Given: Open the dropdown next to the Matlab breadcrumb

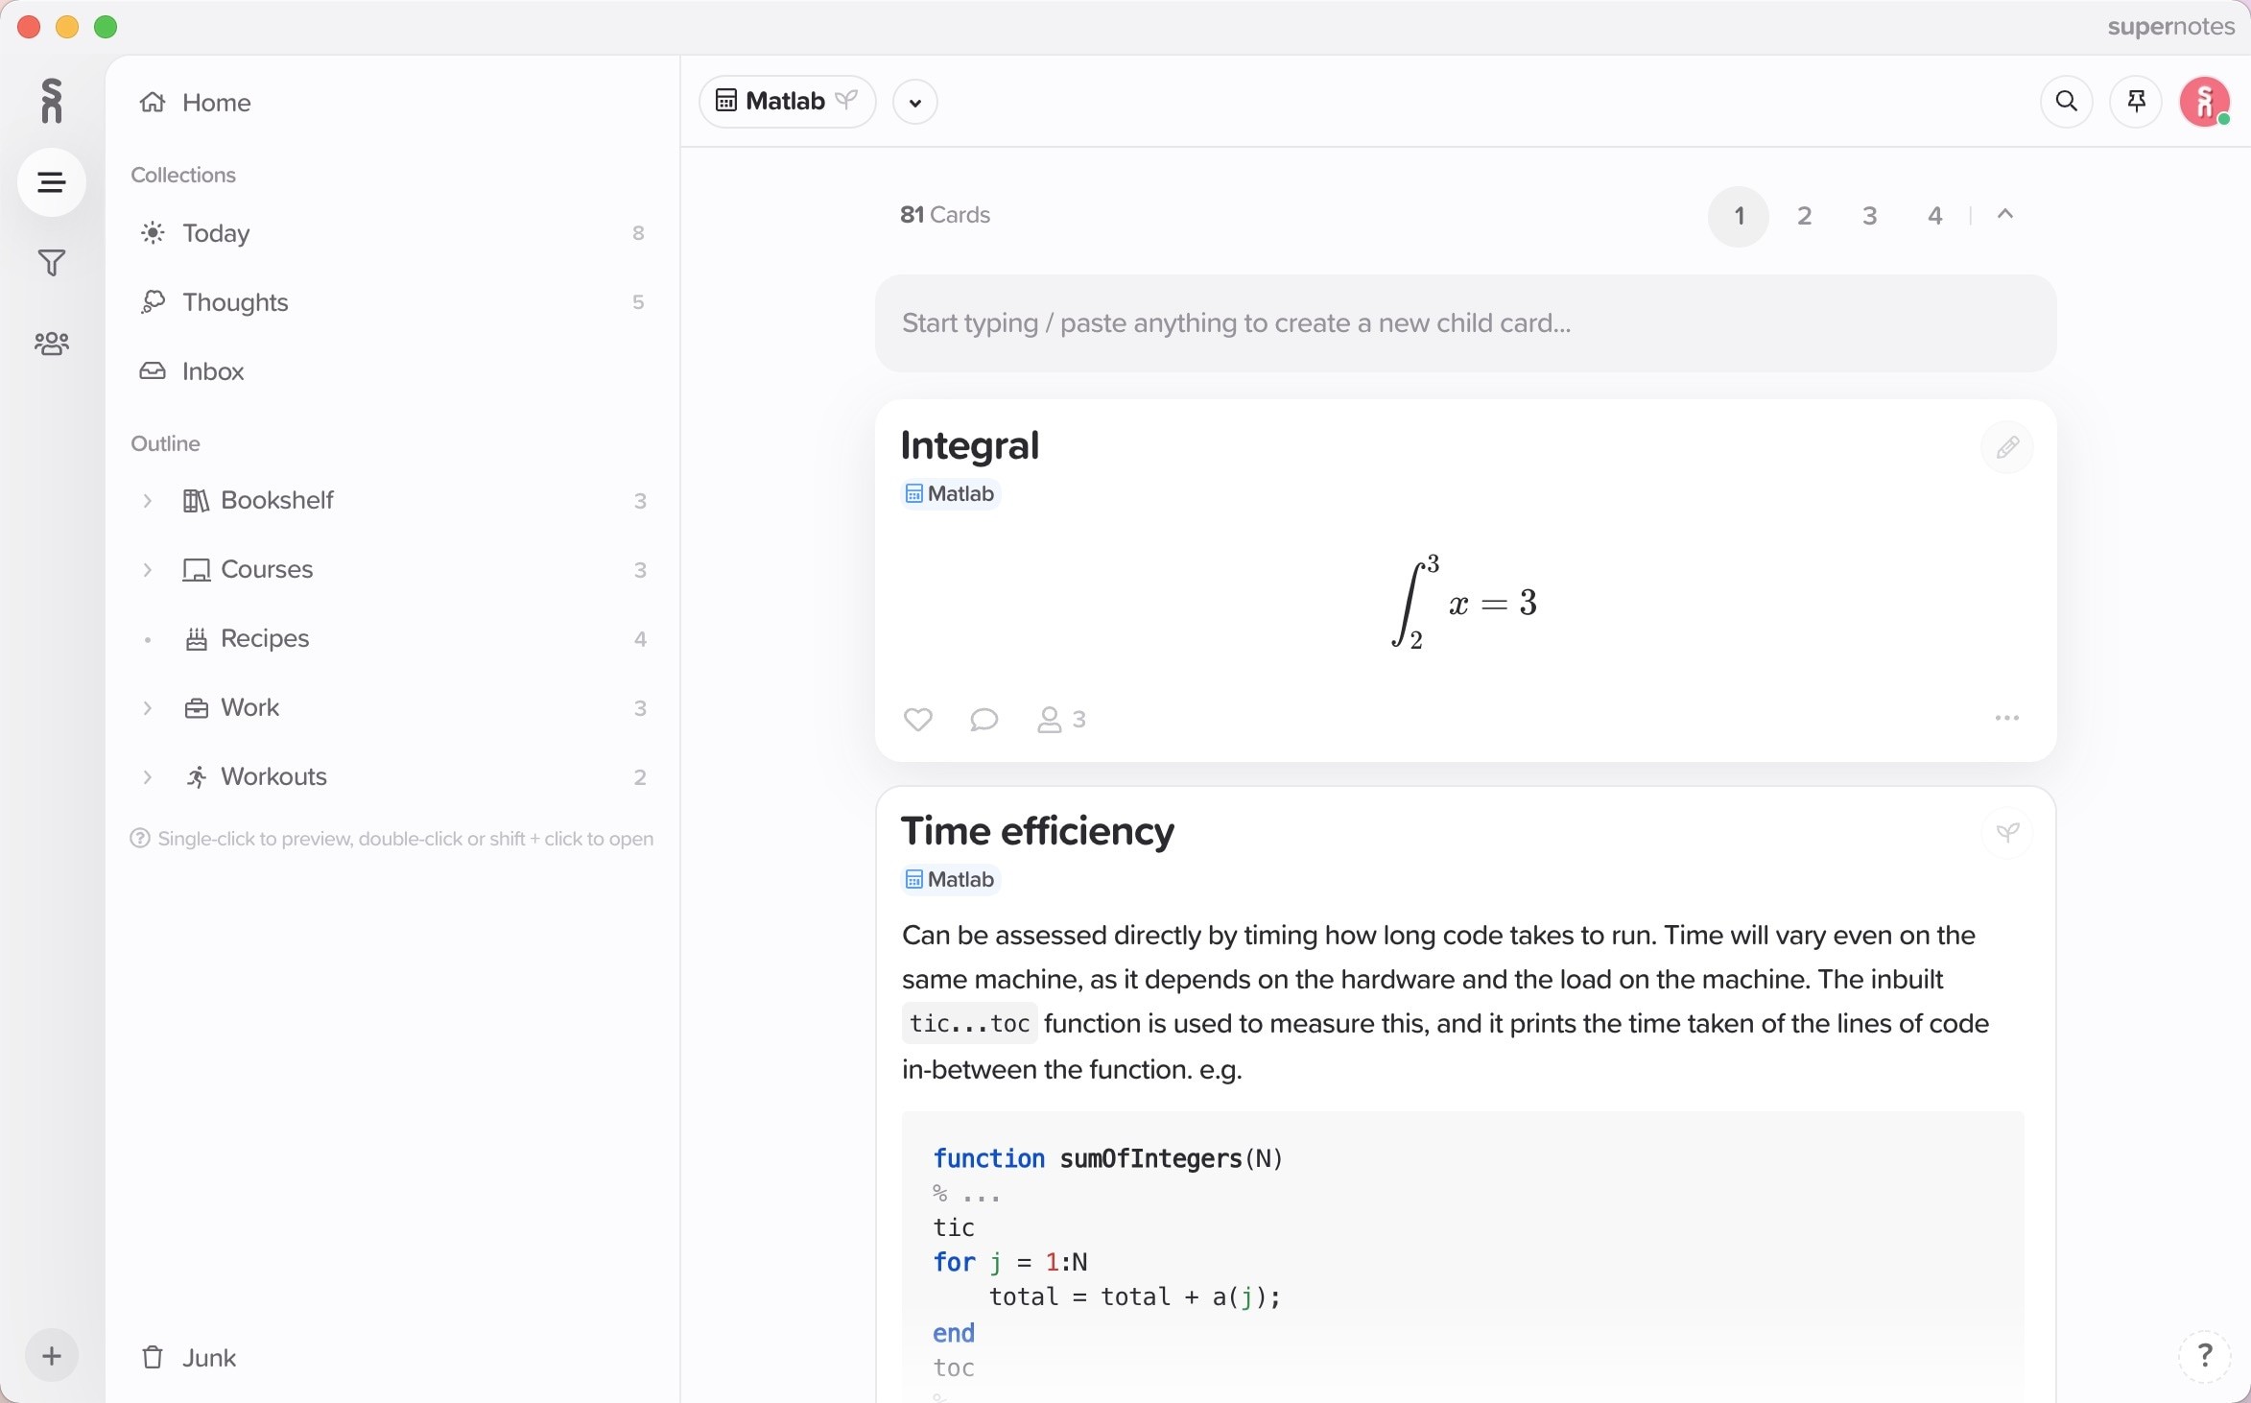Looking at the screenshot, I should coord(914,102).
